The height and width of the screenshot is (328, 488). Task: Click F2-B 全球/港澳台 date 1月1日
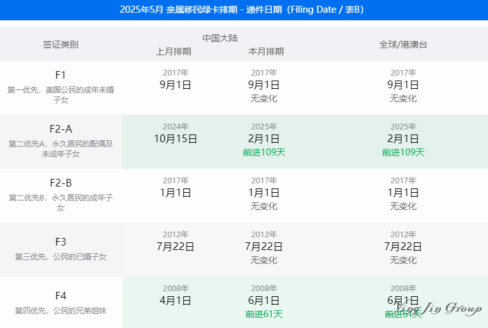pos(403,192)
